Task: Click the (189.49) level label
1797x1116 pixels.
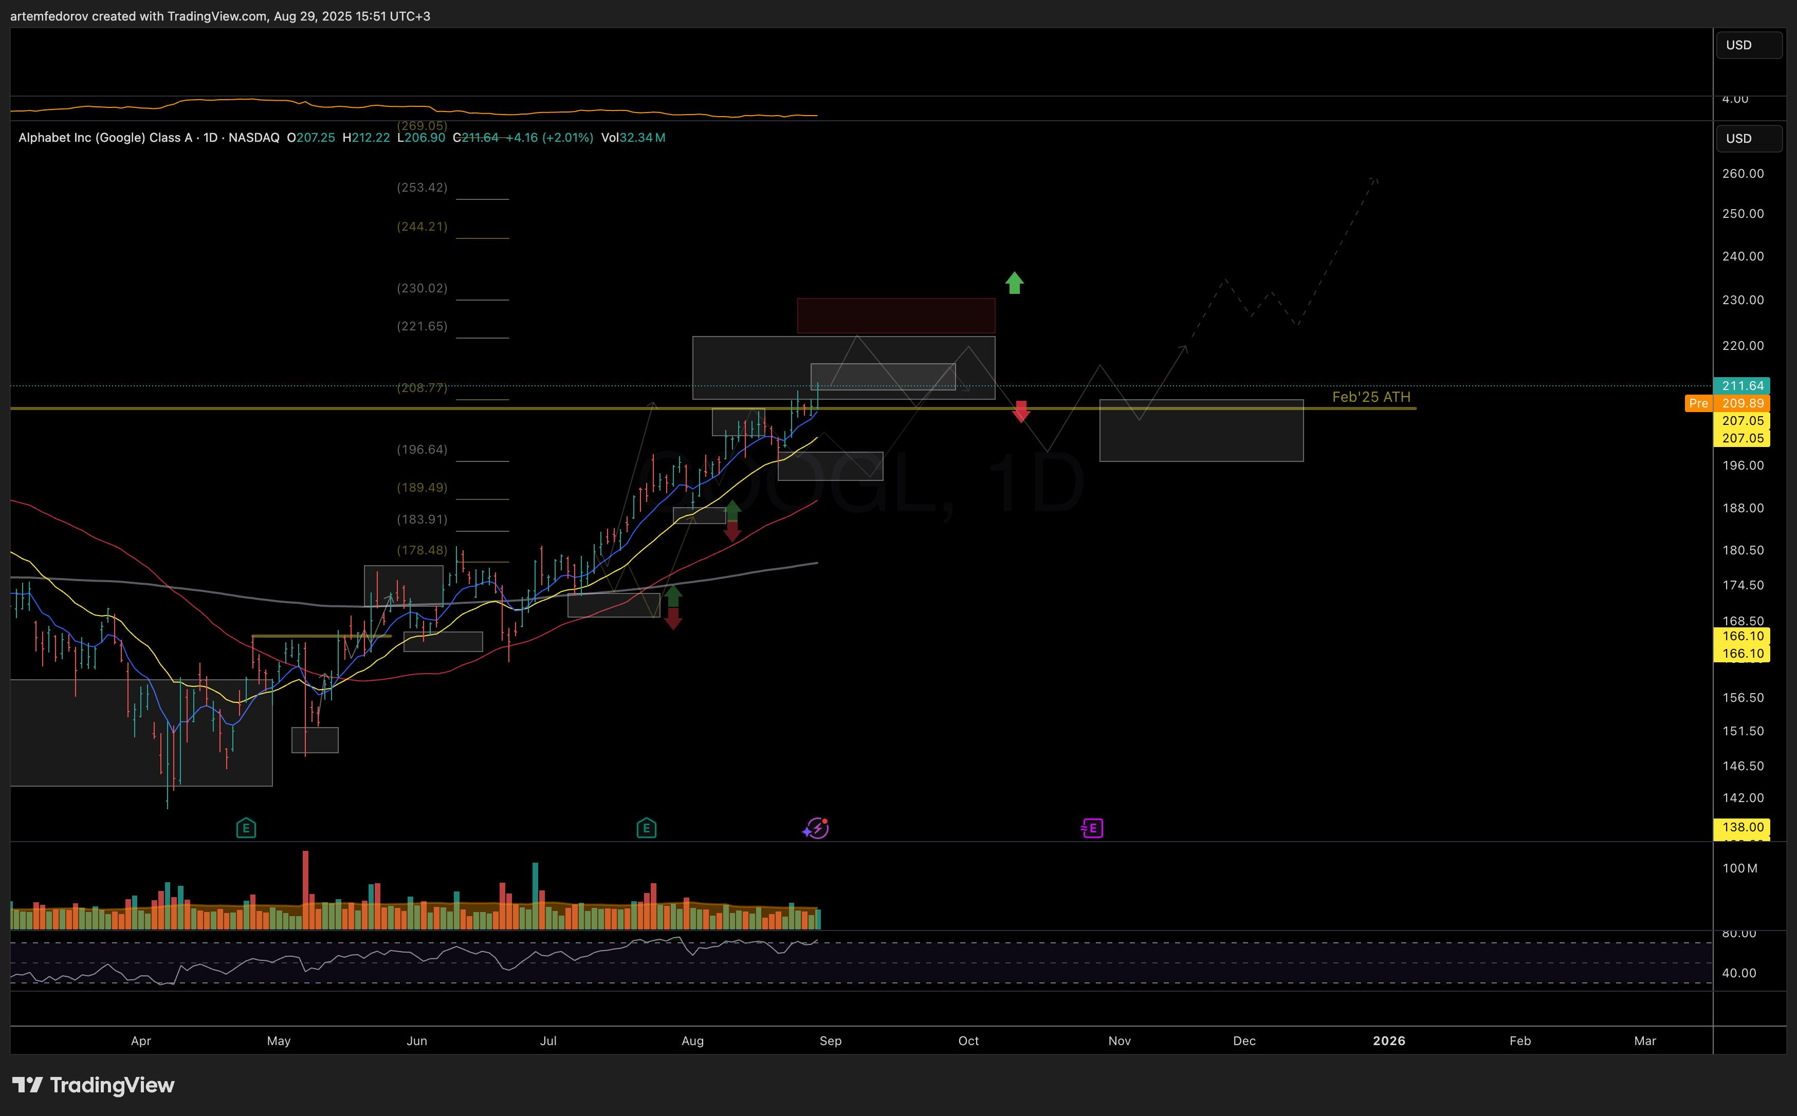Action: (x=423, y=487)
